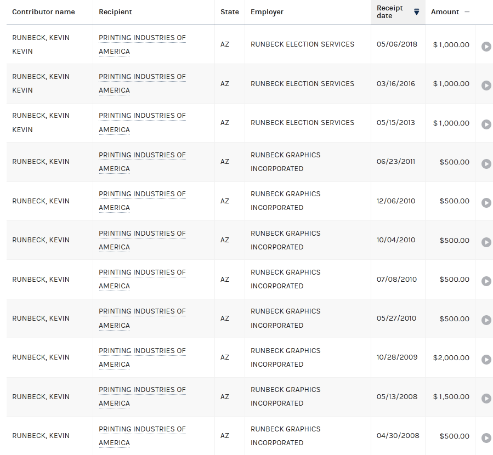
Task: Select the $500.00 amount in 07/08/2010 row
Action: 454,280
